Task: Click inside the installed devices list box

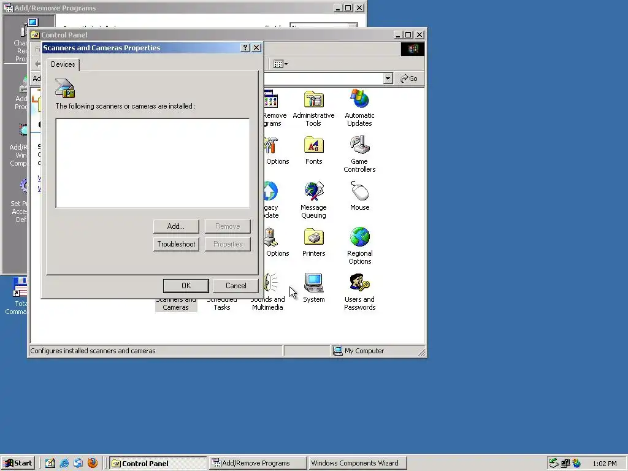Action: tap(153, 163)
